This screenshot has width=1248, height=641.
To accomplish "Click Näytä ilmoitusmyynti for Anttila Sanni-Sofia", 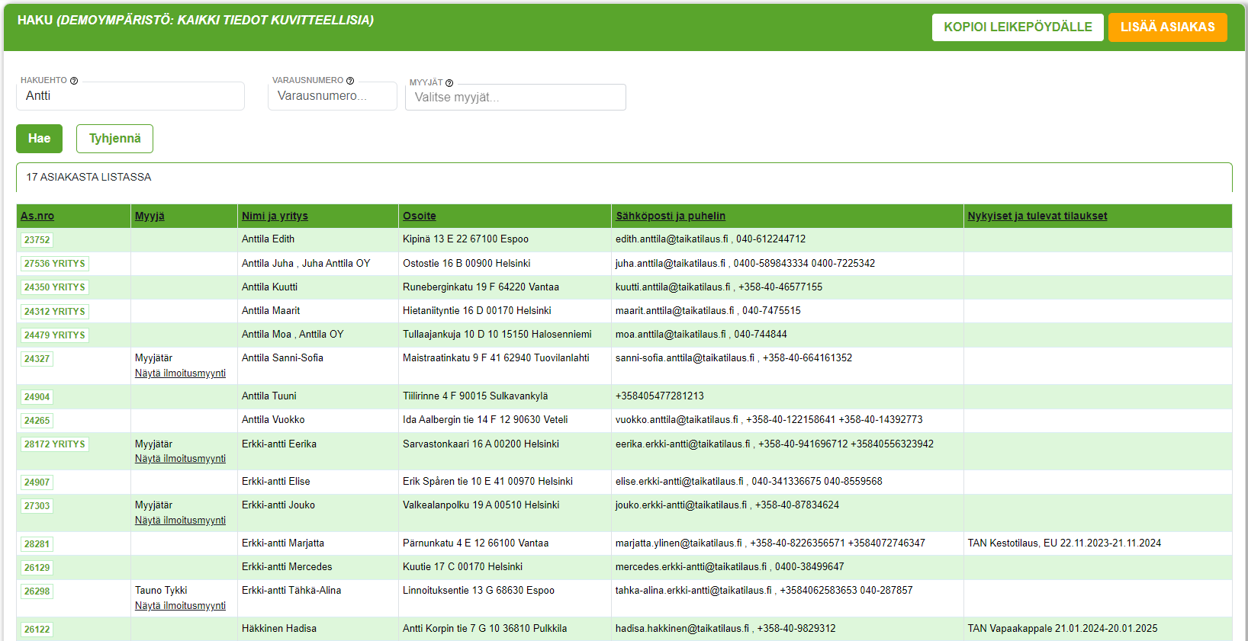I will [180, 373].
